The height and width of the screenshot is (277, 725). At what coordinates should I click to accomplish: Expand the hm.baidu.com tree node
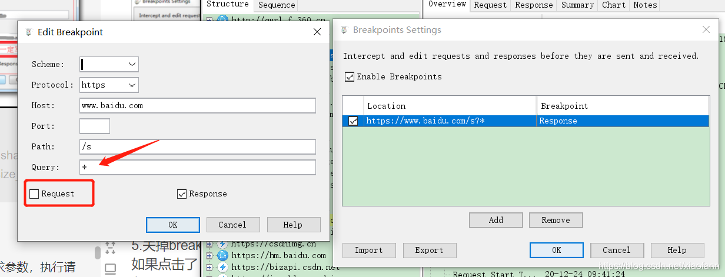209,256
